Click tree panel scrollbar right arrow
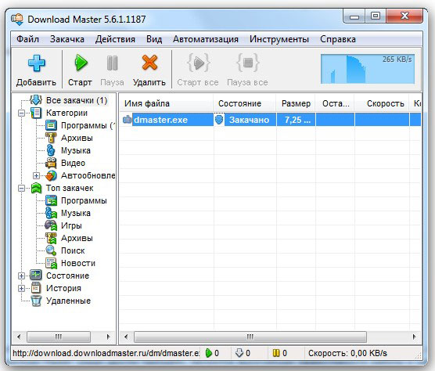This screenshot has height=371, width=435. [109, 337]
